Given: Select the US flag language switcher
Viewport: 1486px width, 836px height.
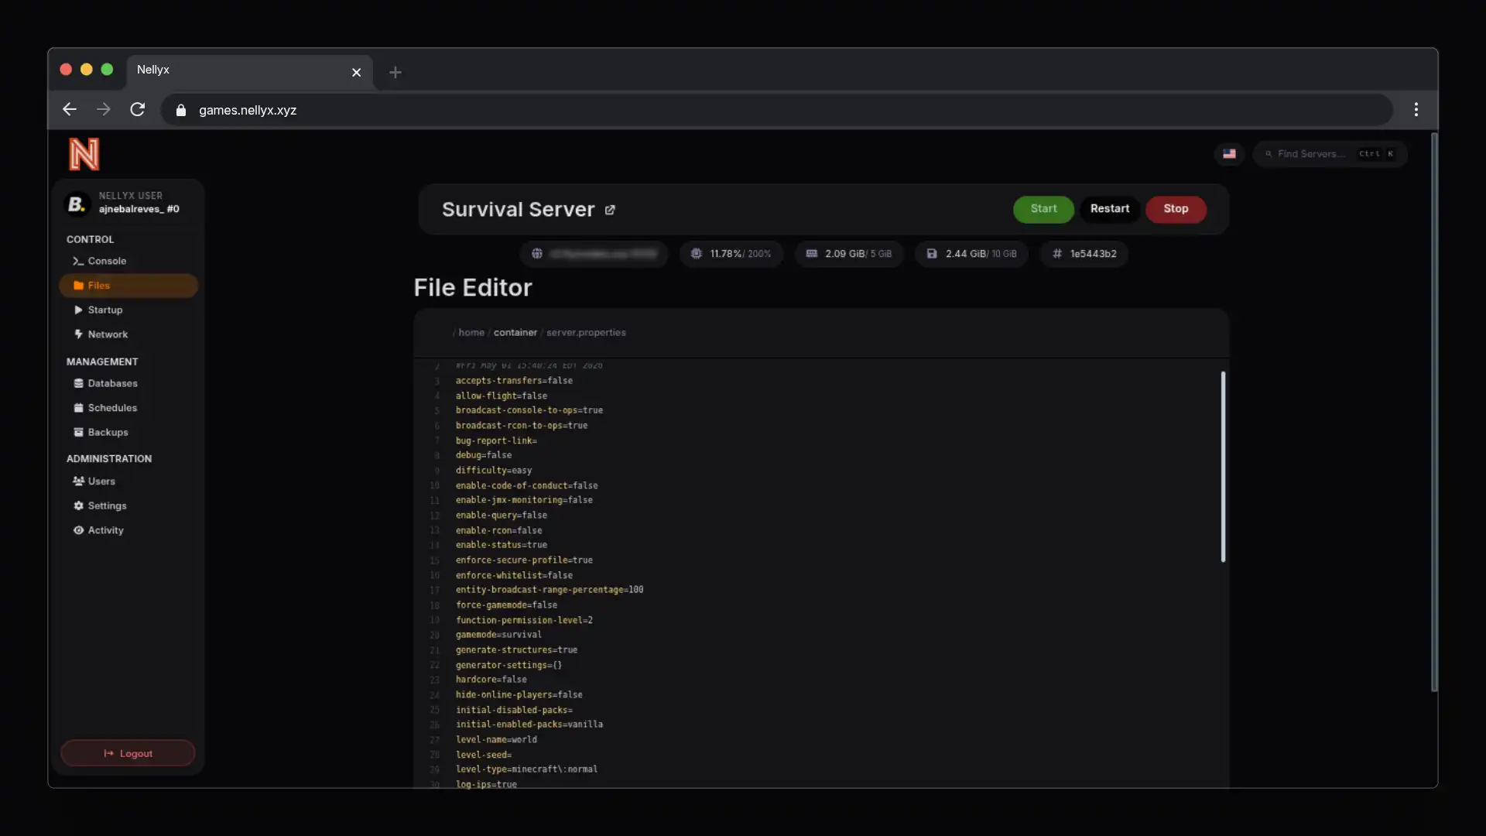Looking at the screenshot, I should pos(1229,154).
